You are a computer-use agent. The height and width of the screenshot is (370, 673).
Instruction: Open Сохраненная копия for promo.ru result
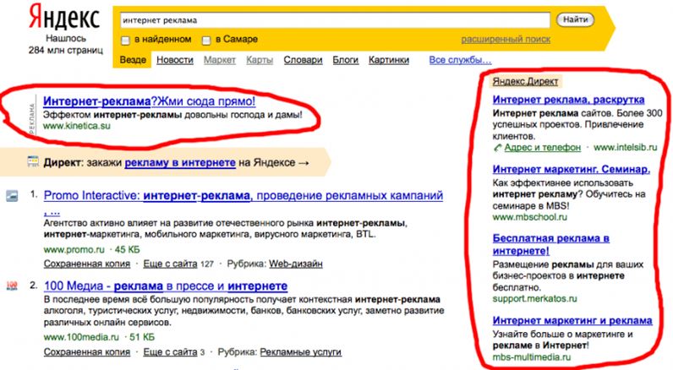[79, 264]
